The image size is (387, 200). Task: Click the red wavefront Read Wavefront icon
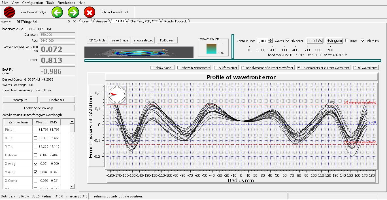point(9,12)
